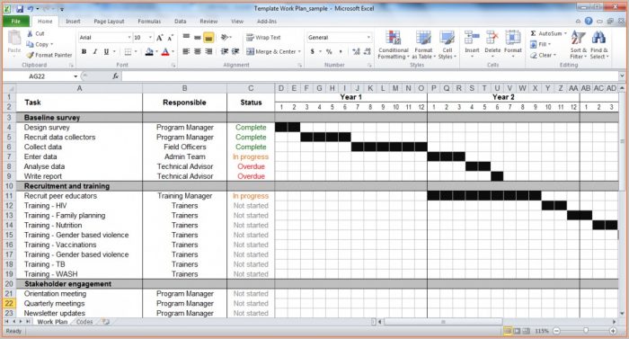629x339 pixels.
Task: Adjust the zoom slider handle
Action: click(x=586, y=331)
